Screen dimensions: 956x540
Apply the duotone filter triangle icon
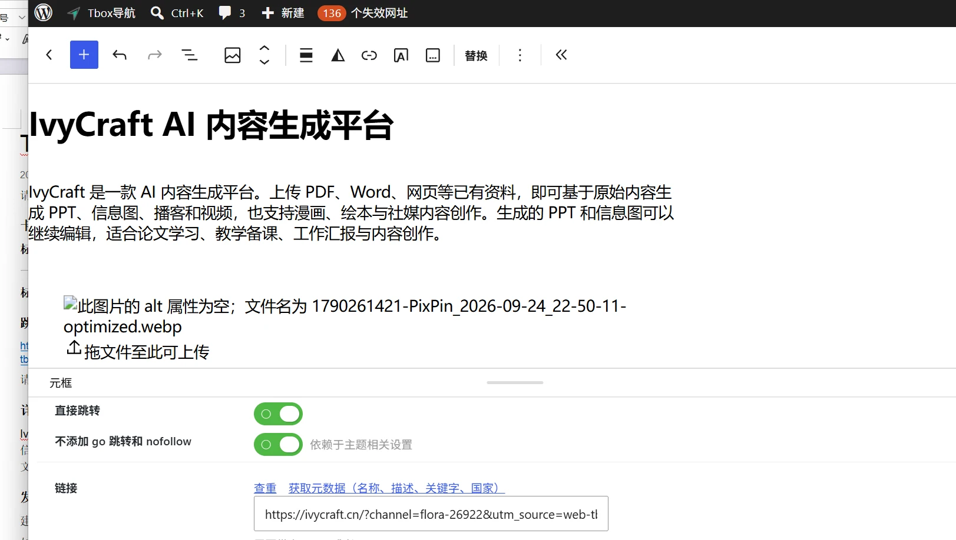click(338, 55)
